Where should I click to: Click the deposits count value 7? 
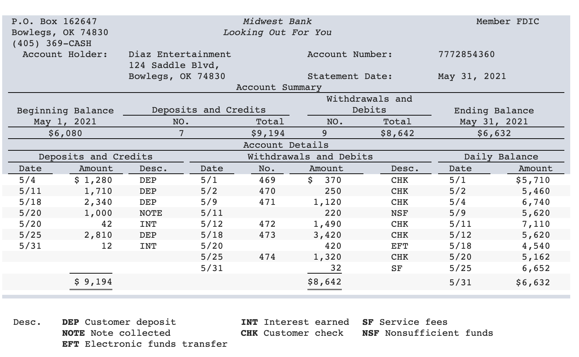(181, 134)
